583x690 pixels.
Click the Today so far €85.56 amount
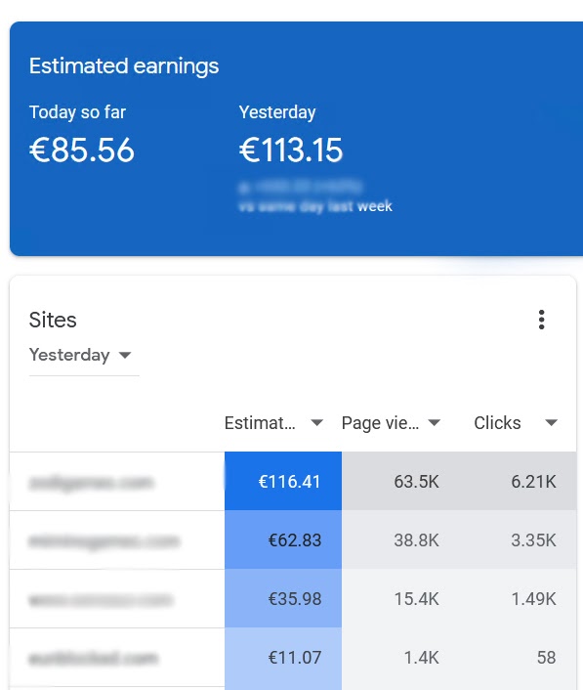pos(82,151)
